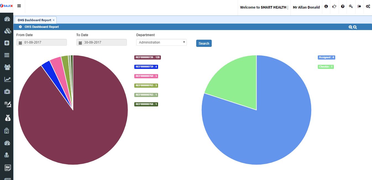The width and height of the screenshot is (372, 180).
Task: Click the From Date input field
Action: (41, 42)
